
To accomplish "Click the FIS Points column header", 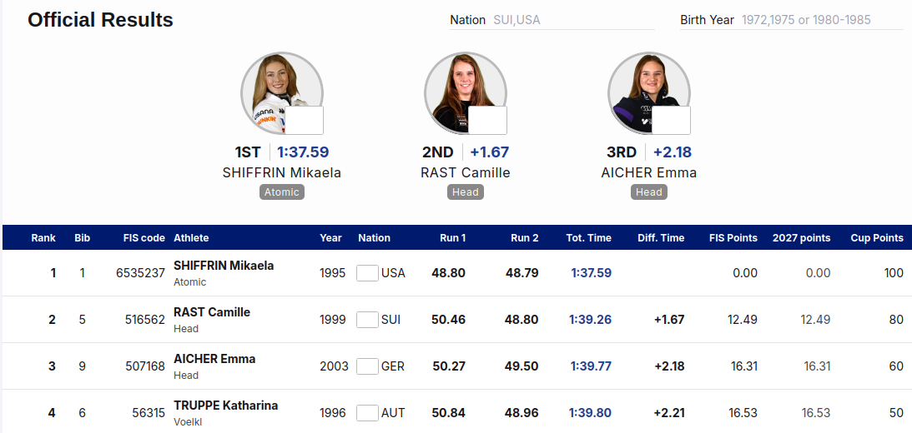I will click(x=733, y=238).
